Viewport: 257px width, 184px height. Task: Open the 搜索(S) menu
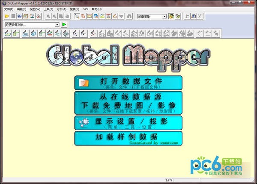pos(75,9)
